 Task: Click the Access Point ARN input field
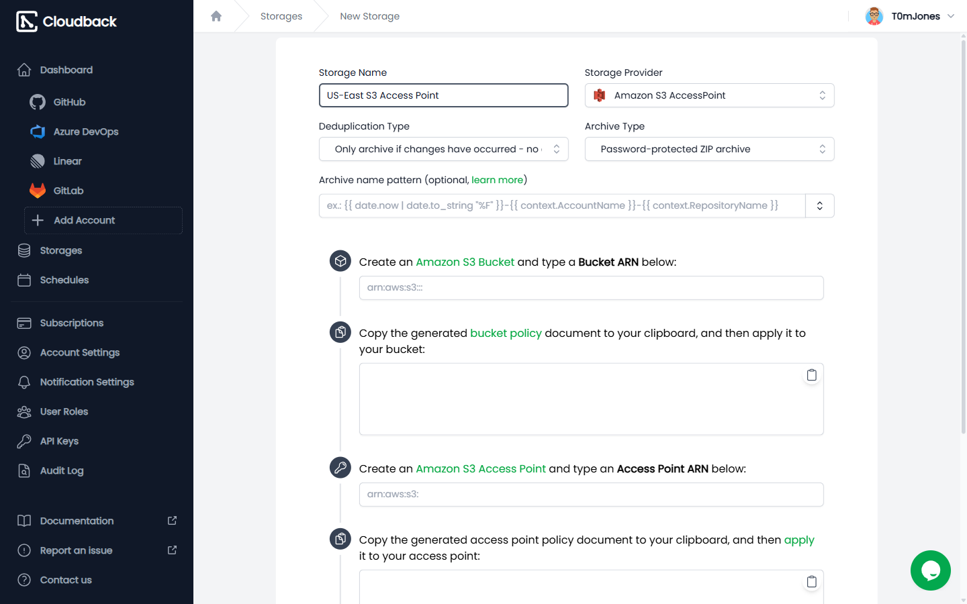pyautogui.click(x=591, y=495)
